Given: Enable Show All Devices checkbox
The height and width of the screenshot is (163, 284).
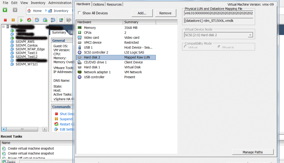Looking at the screenshot, I should (79, 13).
